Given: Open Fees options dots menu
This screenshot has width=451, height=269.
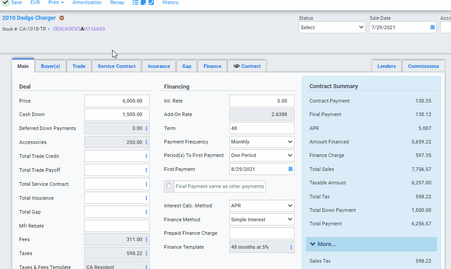Looking at the screenshot, I should click(146, 239).
